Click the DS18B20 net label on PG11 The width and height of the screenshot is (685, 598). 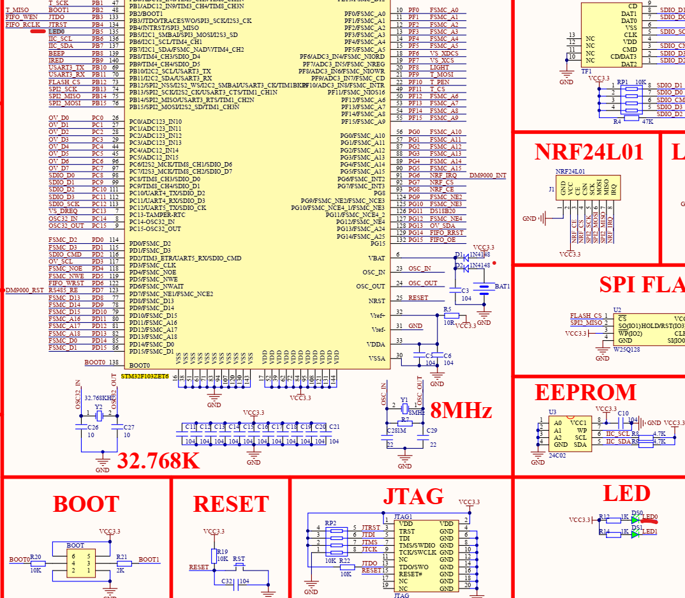tap(442, 211)
